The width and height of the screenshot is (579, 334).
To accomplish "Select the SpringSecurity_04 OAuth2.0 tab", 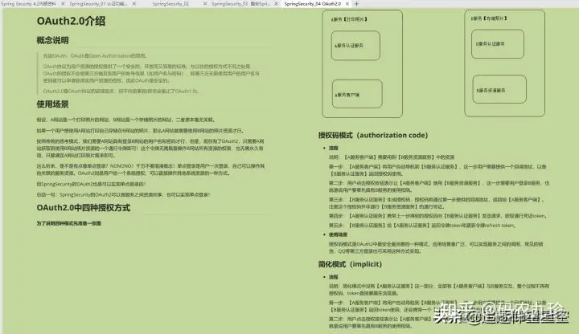I will pyautogui.click(x=312, y=4).
